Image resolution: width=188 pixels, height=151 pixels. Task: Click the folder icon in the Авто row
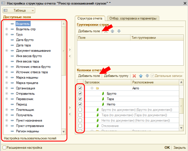pos(97,88)
